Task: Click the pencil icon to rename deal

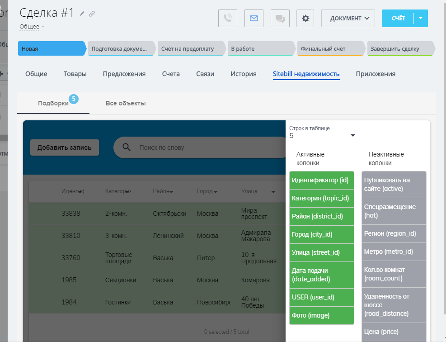Action: 82,14
